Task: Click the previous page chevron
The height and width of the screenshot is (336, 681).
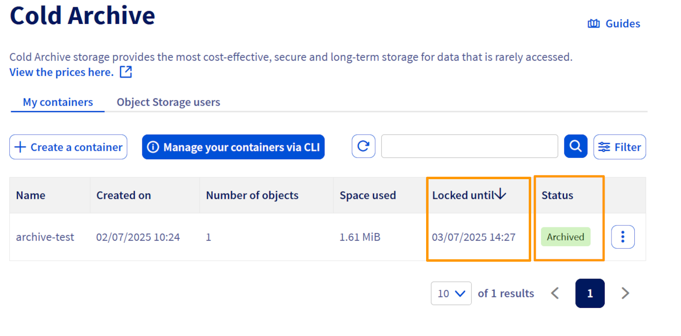Action: point(555,293)
